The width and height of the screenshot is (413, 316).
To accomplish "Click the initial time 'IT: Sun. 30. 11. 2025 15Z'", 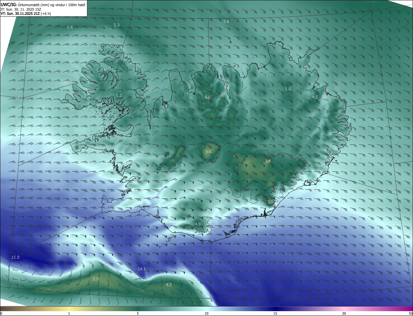I will click(x=21, y=9).
